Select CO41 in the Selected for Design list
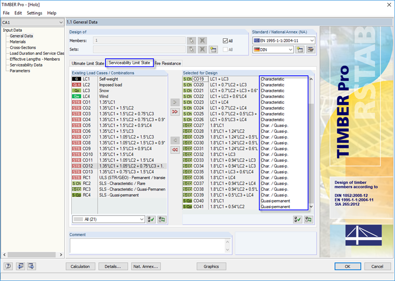 click(x=246, y=206)
